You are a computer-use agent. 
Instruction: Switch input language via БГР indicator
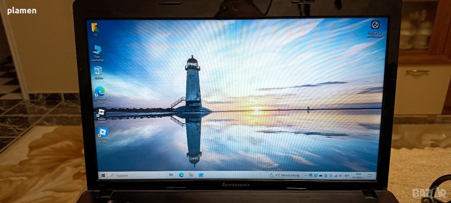click(347, 176)
